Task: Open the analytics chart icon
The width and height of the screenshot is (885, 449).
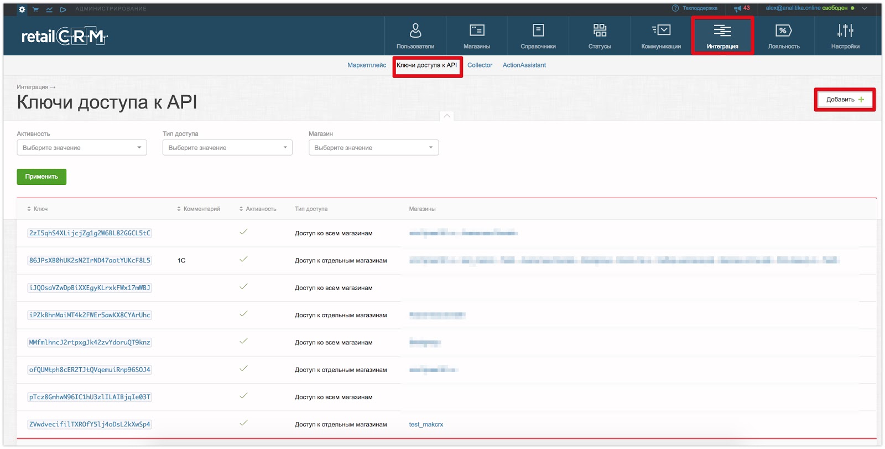Action: pyautogui.click(x=49, y=9)
